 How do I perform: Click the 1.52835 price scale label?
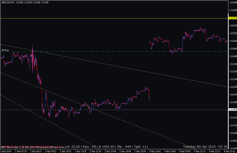pyautogui.click(x=233, y=25)
